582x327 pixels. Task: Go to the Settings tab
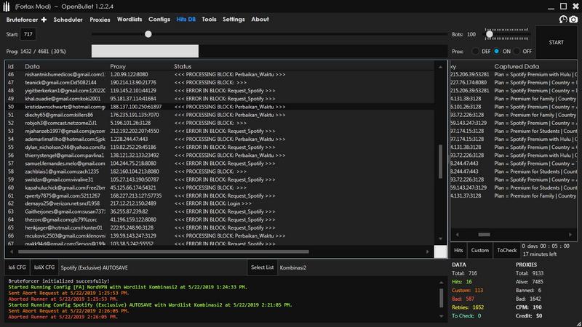[234, 20]
